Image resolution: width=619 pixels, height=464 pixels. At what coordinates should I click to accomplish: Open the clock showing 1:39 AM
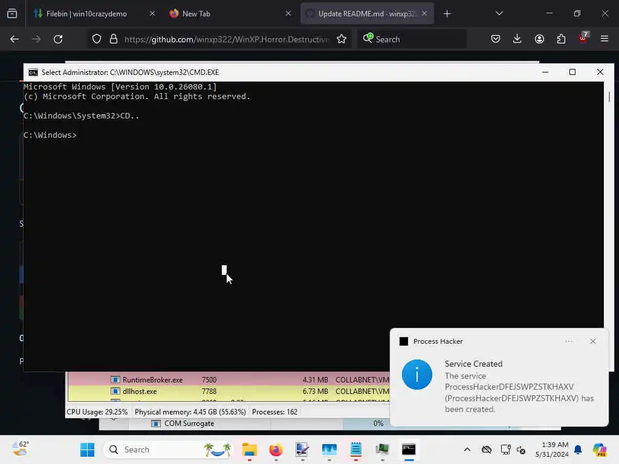(552, 449)
